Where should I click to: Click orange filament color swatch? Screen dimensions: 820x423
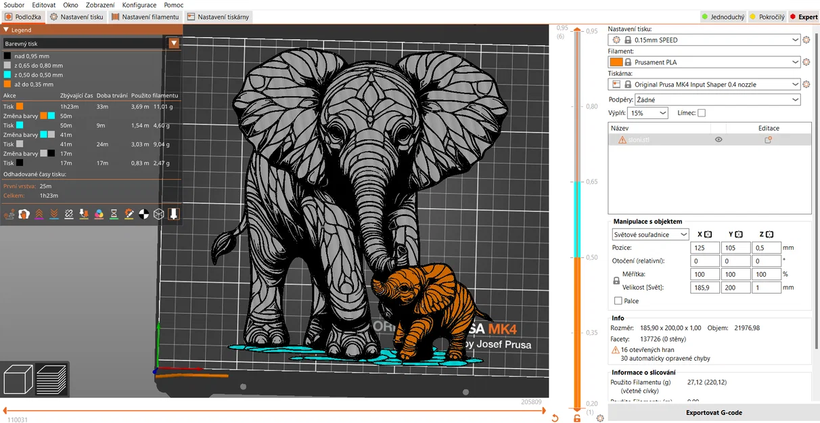coord(616,62)
